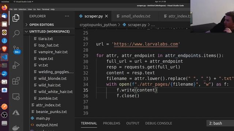Open the Run and Debug view

tap(16, 65)
